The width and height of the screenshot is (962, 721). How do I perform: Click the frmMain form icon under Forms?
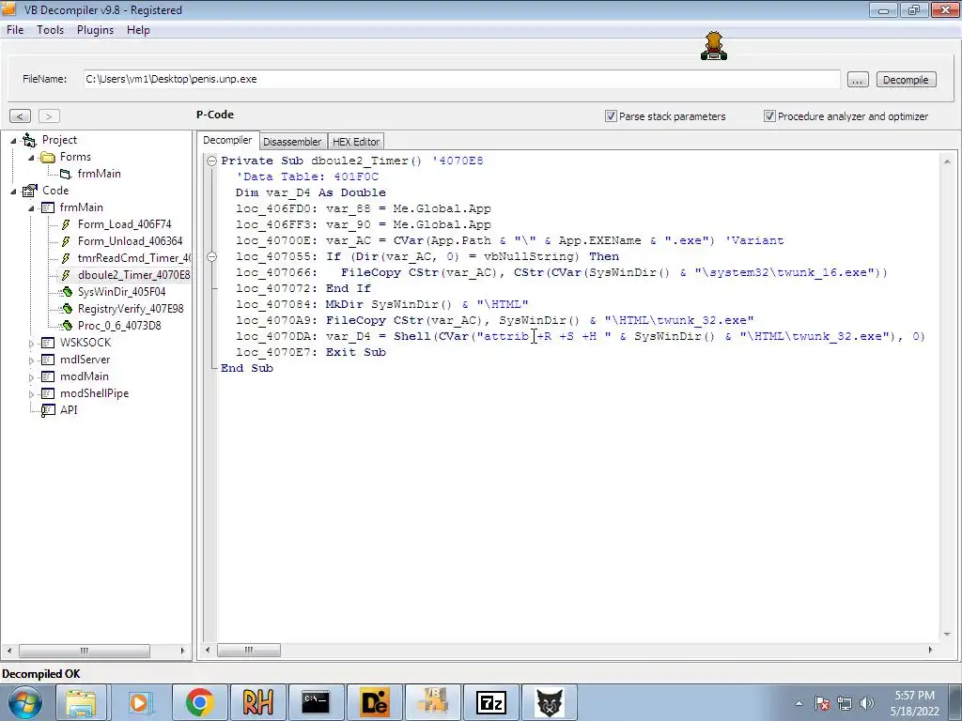66,174
